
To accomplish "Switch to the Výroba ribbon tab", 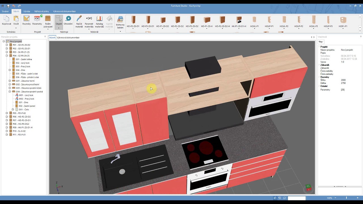I will coord(27,11).
